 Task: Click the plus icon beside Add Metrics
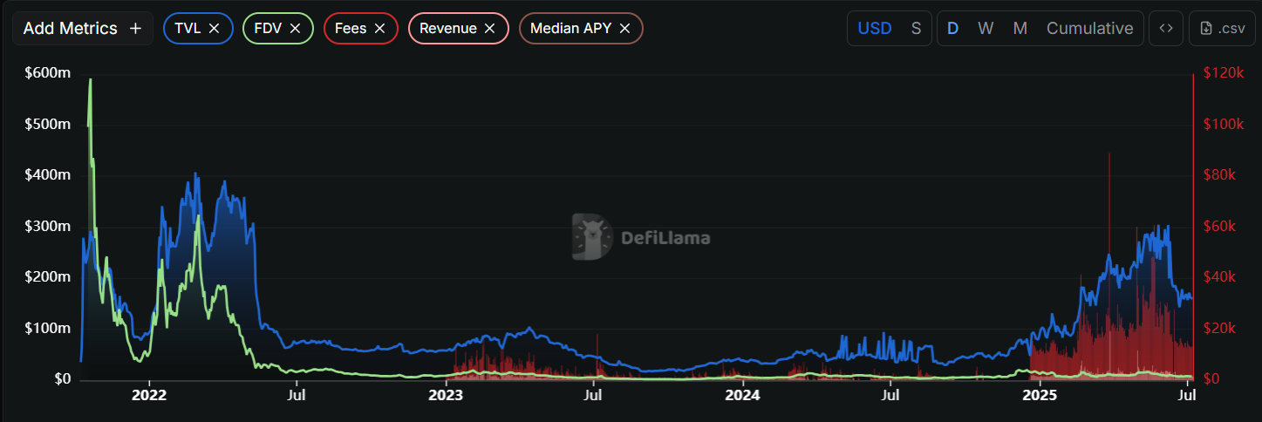pos(135,29)
